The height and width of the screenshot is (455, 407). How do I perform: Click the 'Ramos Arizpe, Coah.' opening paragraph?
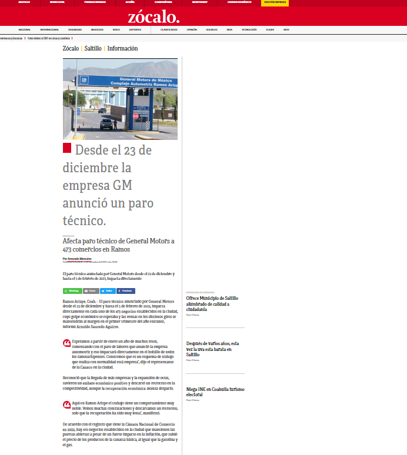coord(120,314)
